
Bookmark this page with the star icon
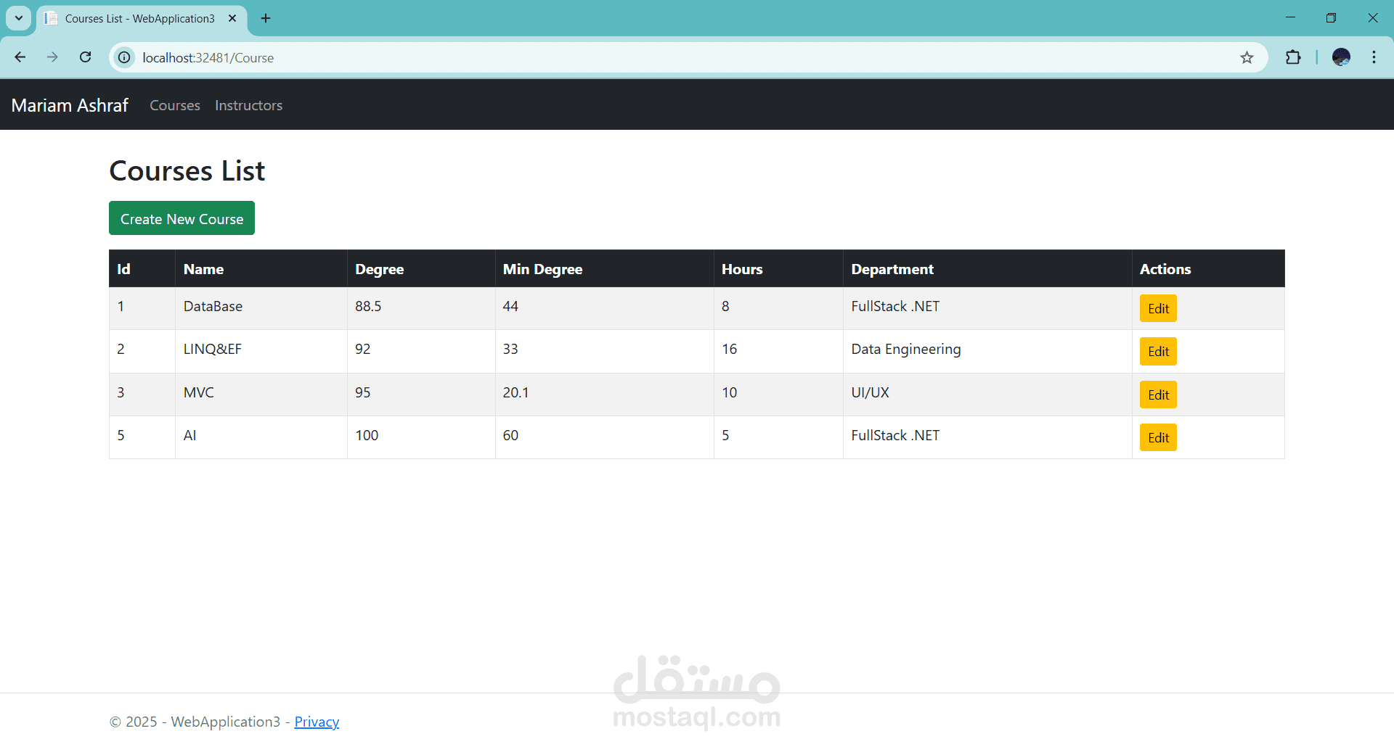[x=1247, y=57]
